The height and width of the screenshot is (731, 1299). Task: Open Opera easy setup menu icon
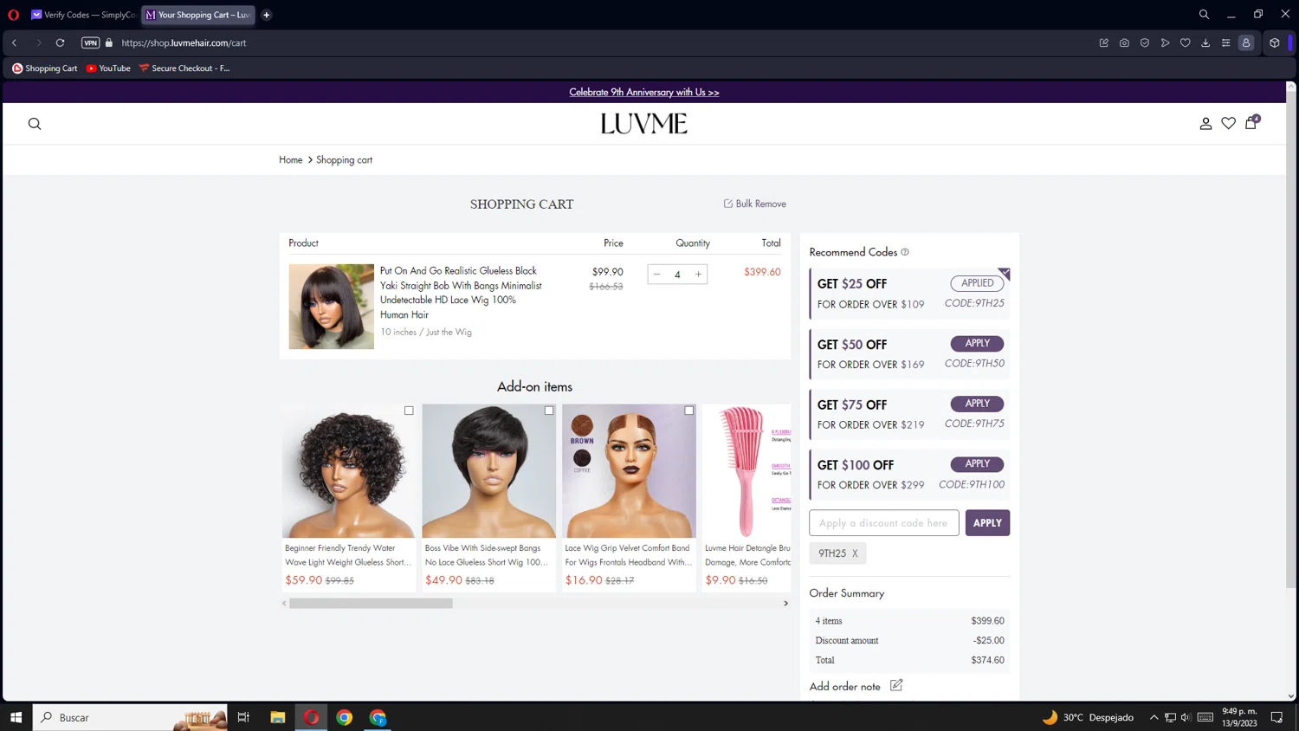pyautogui.click(x=1226, y=42)
